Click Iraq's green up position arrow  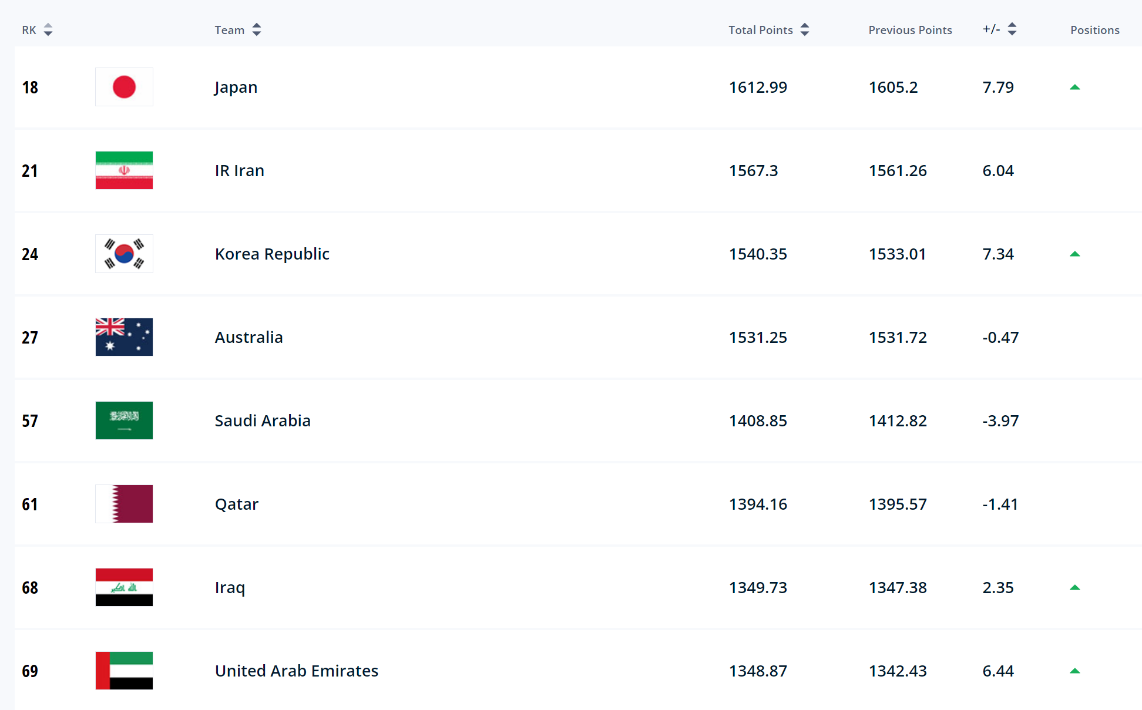(1075, 588)
